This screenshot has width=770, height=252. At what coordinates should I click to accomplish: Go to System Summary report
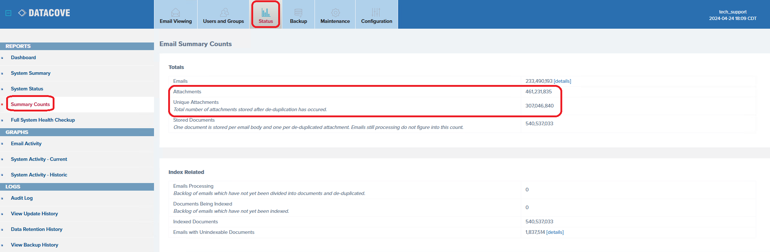(31, 73)
